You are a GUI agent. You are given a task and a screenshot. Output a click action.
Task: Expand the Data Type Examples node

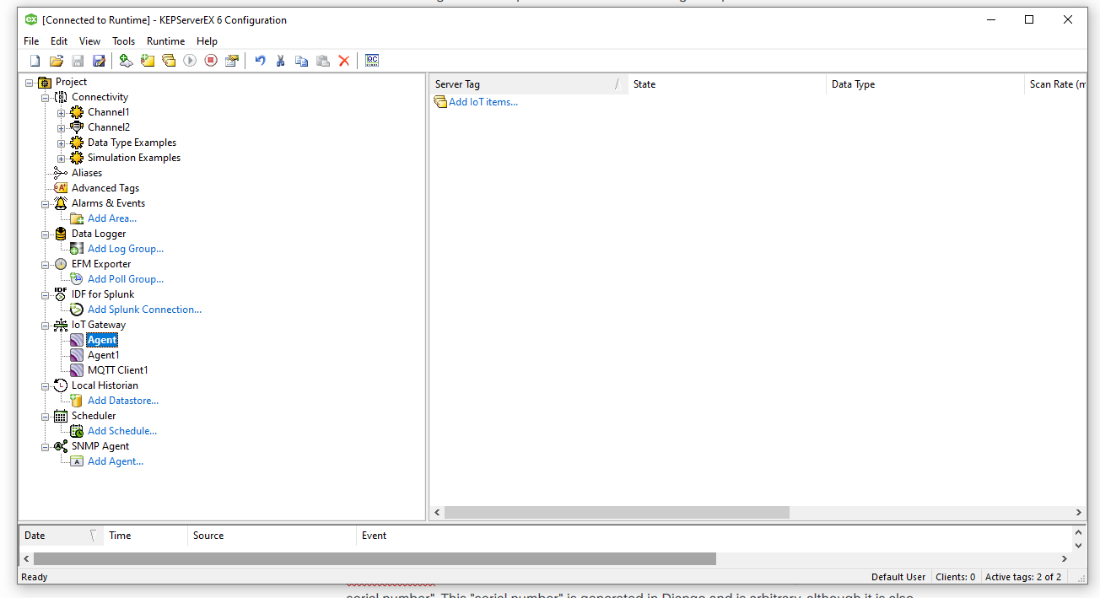62,143
